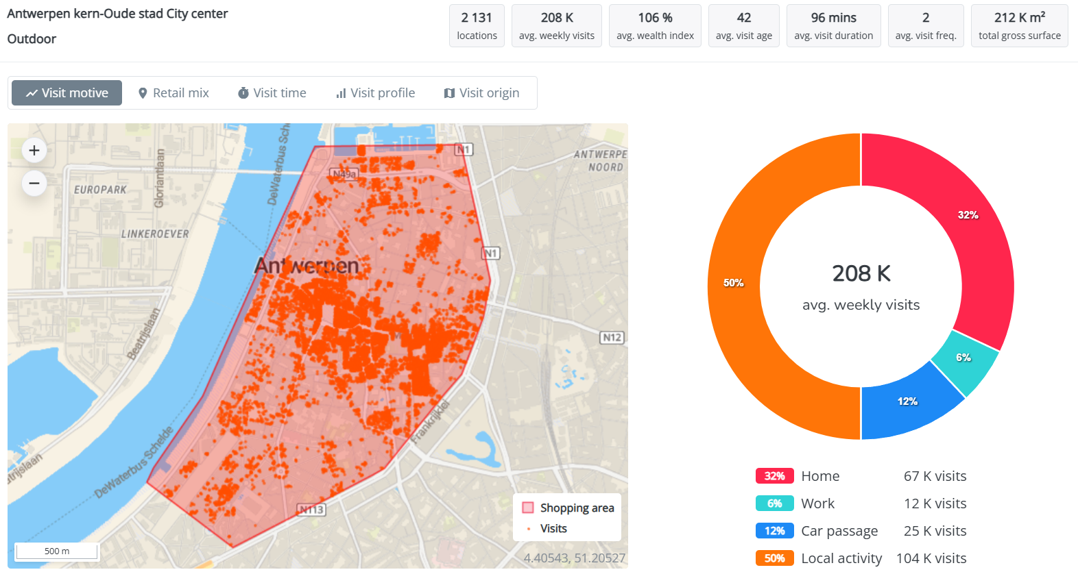Viewport: 1078px width, 572px height.
Task: Switch to the Visit time tab
Action: point(272,93)
